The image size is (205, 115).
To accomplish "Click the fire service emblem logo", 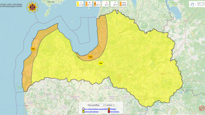I will point(32,7).
